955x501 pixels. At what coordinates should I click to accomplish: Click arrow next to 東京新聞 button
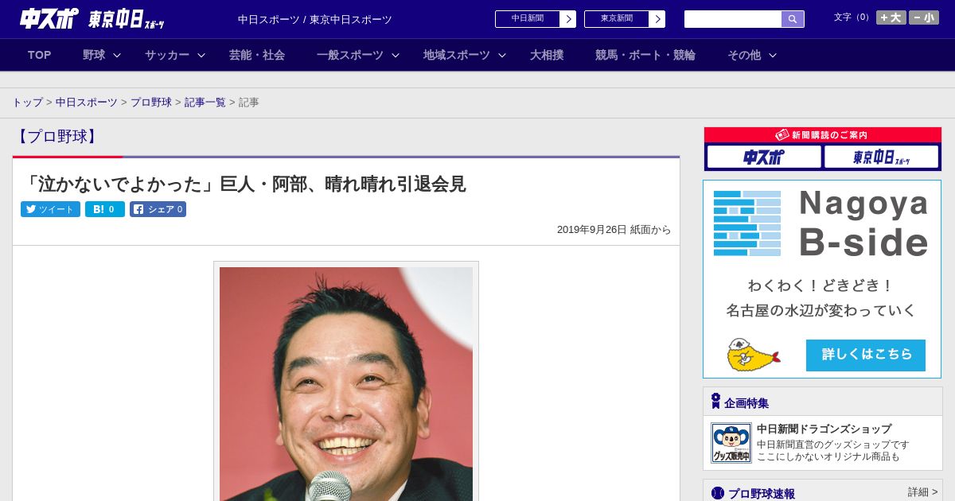pos(657,19)
